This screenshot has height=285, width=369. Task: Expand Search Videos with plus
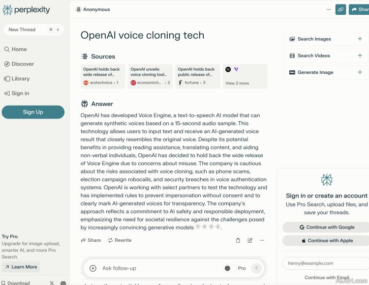360,56
